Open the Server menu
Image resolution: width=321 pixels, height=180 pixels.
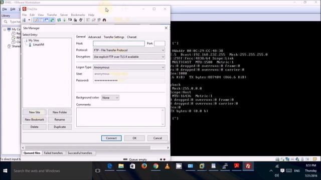pyautogui.click(x=64, y=15)
